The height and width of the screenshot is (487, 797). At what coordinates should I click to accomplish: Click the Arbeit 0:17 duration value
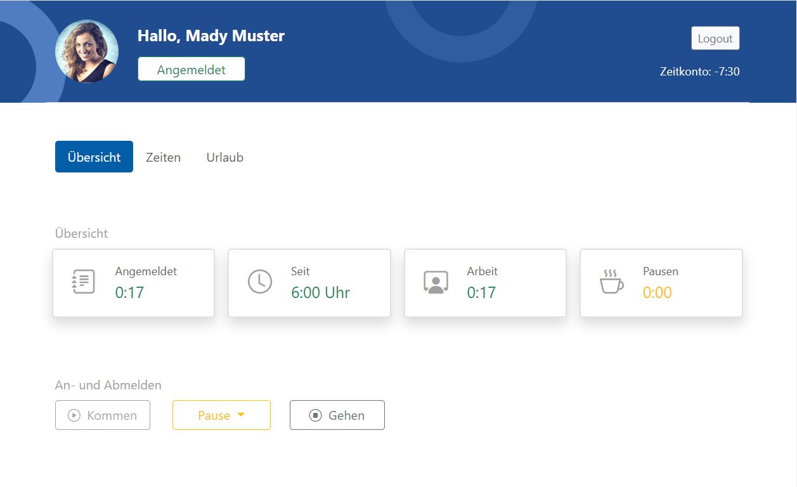pyautogui.click(x=481, y=292)
